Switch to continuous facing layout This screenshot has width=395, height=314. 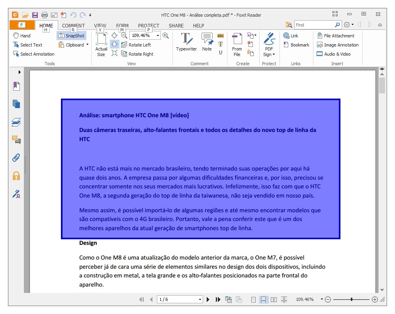pyautogui.click(x=284, y=299)
